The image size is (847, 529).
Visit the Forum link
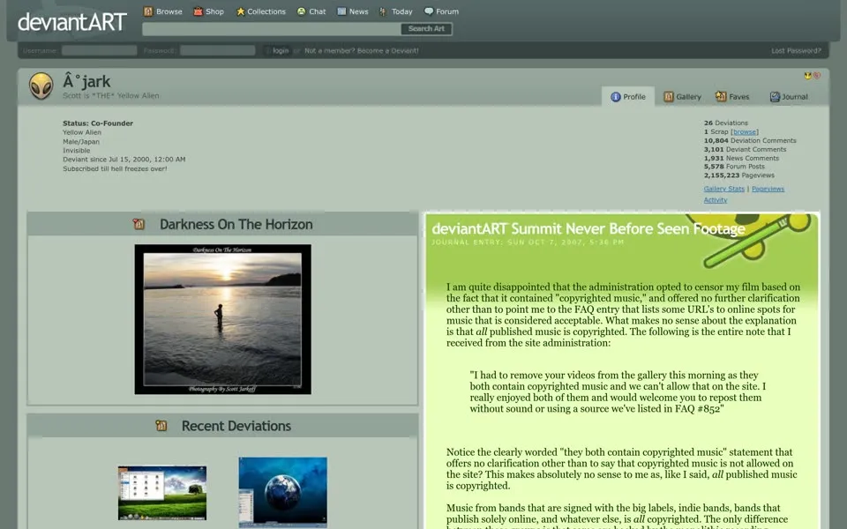447,11
